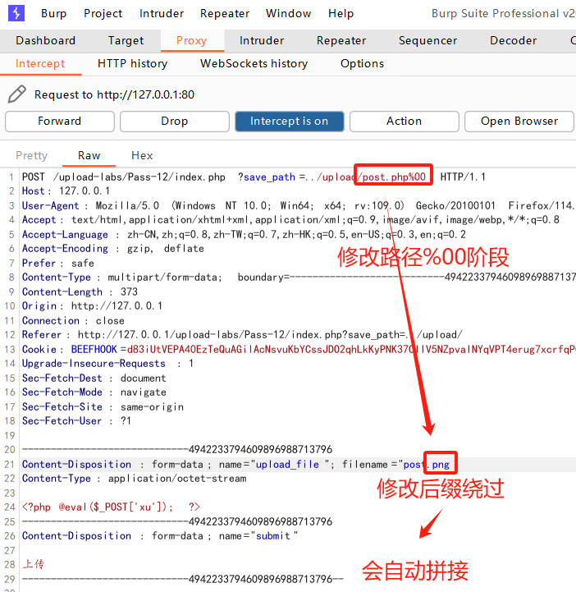Select the Proxy tab
This screenshot has width=576, height=592.
click(192, 40)
